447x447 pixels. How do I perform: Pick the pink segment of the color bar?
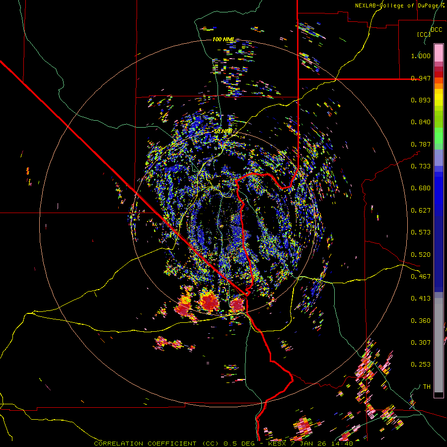pos(439,53)
